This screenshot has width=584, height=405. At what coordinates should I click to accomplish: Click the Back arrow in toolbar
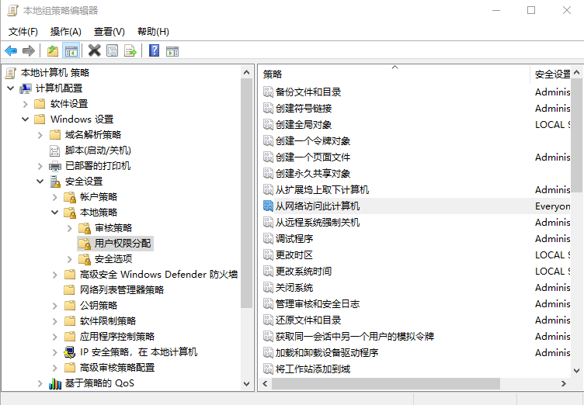11,51
